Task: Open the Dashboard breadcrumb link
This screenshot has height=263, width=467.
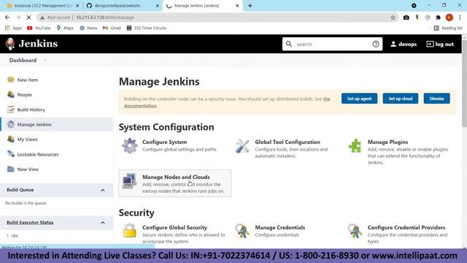Action: 23,60
